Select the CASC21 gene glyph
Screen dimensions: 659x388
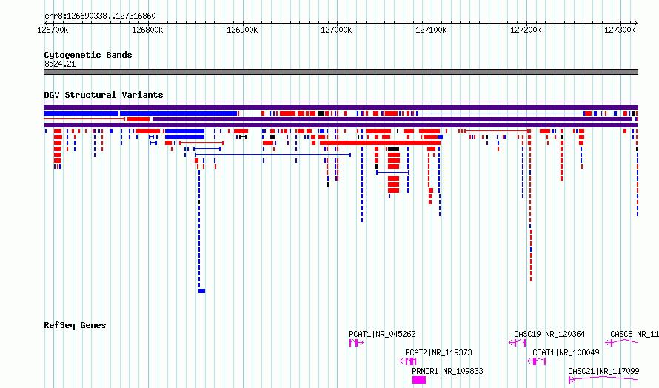[x=603, y=380]
